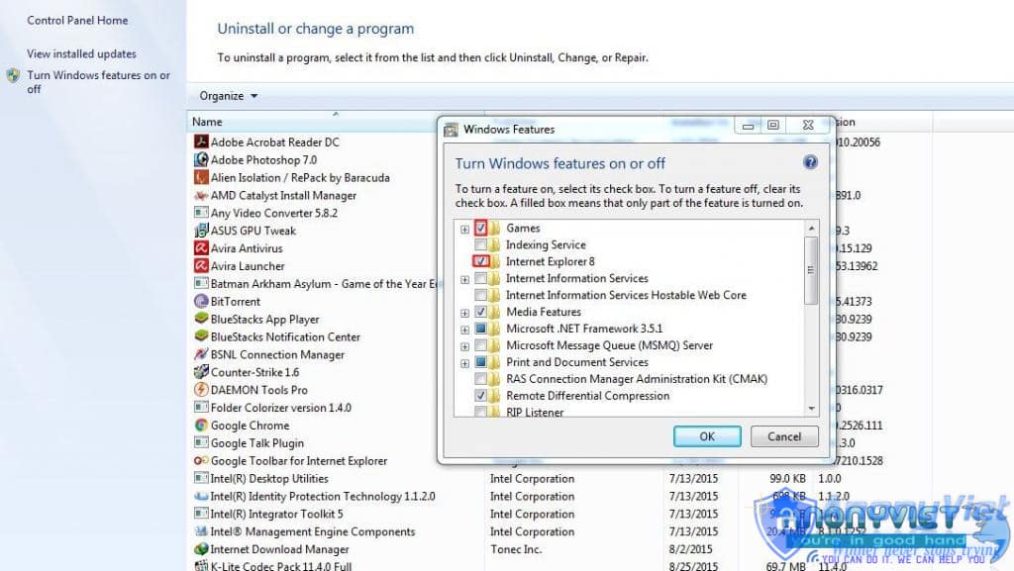Uncheck the Internet Explorer 8 checkbox

pos(480,261)
